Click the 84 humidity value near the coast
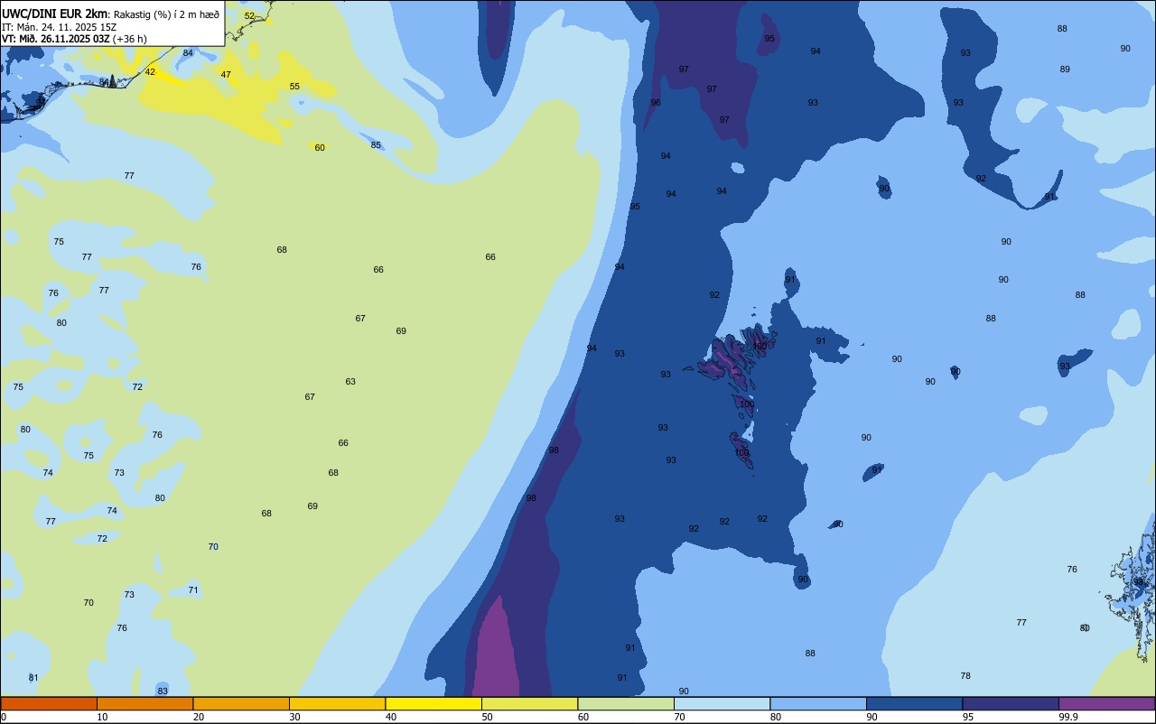 pos(188,53)
